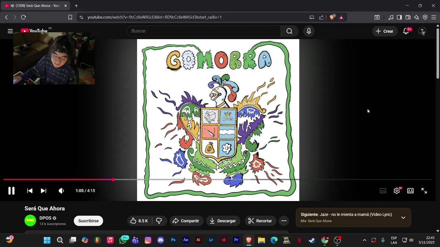Screen dimensions: 440x247
Task: Start voice search with the microphone
Action: point(309,31)
